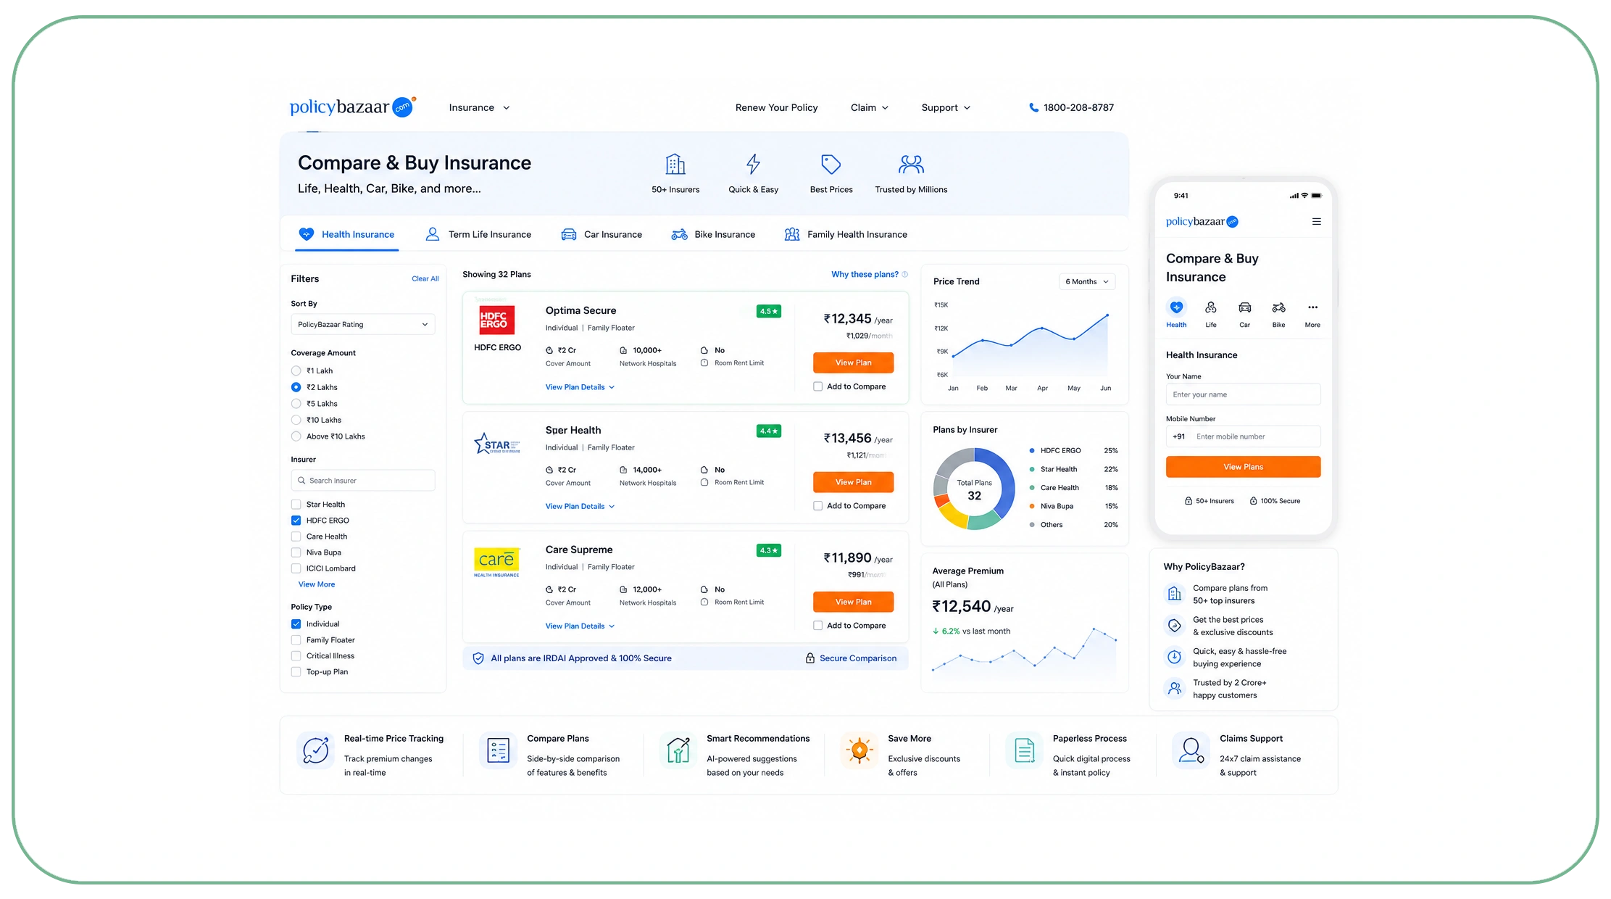Expand View Plan Details for Optima Secure
The image size is (1611, 899).
(580, 387)
